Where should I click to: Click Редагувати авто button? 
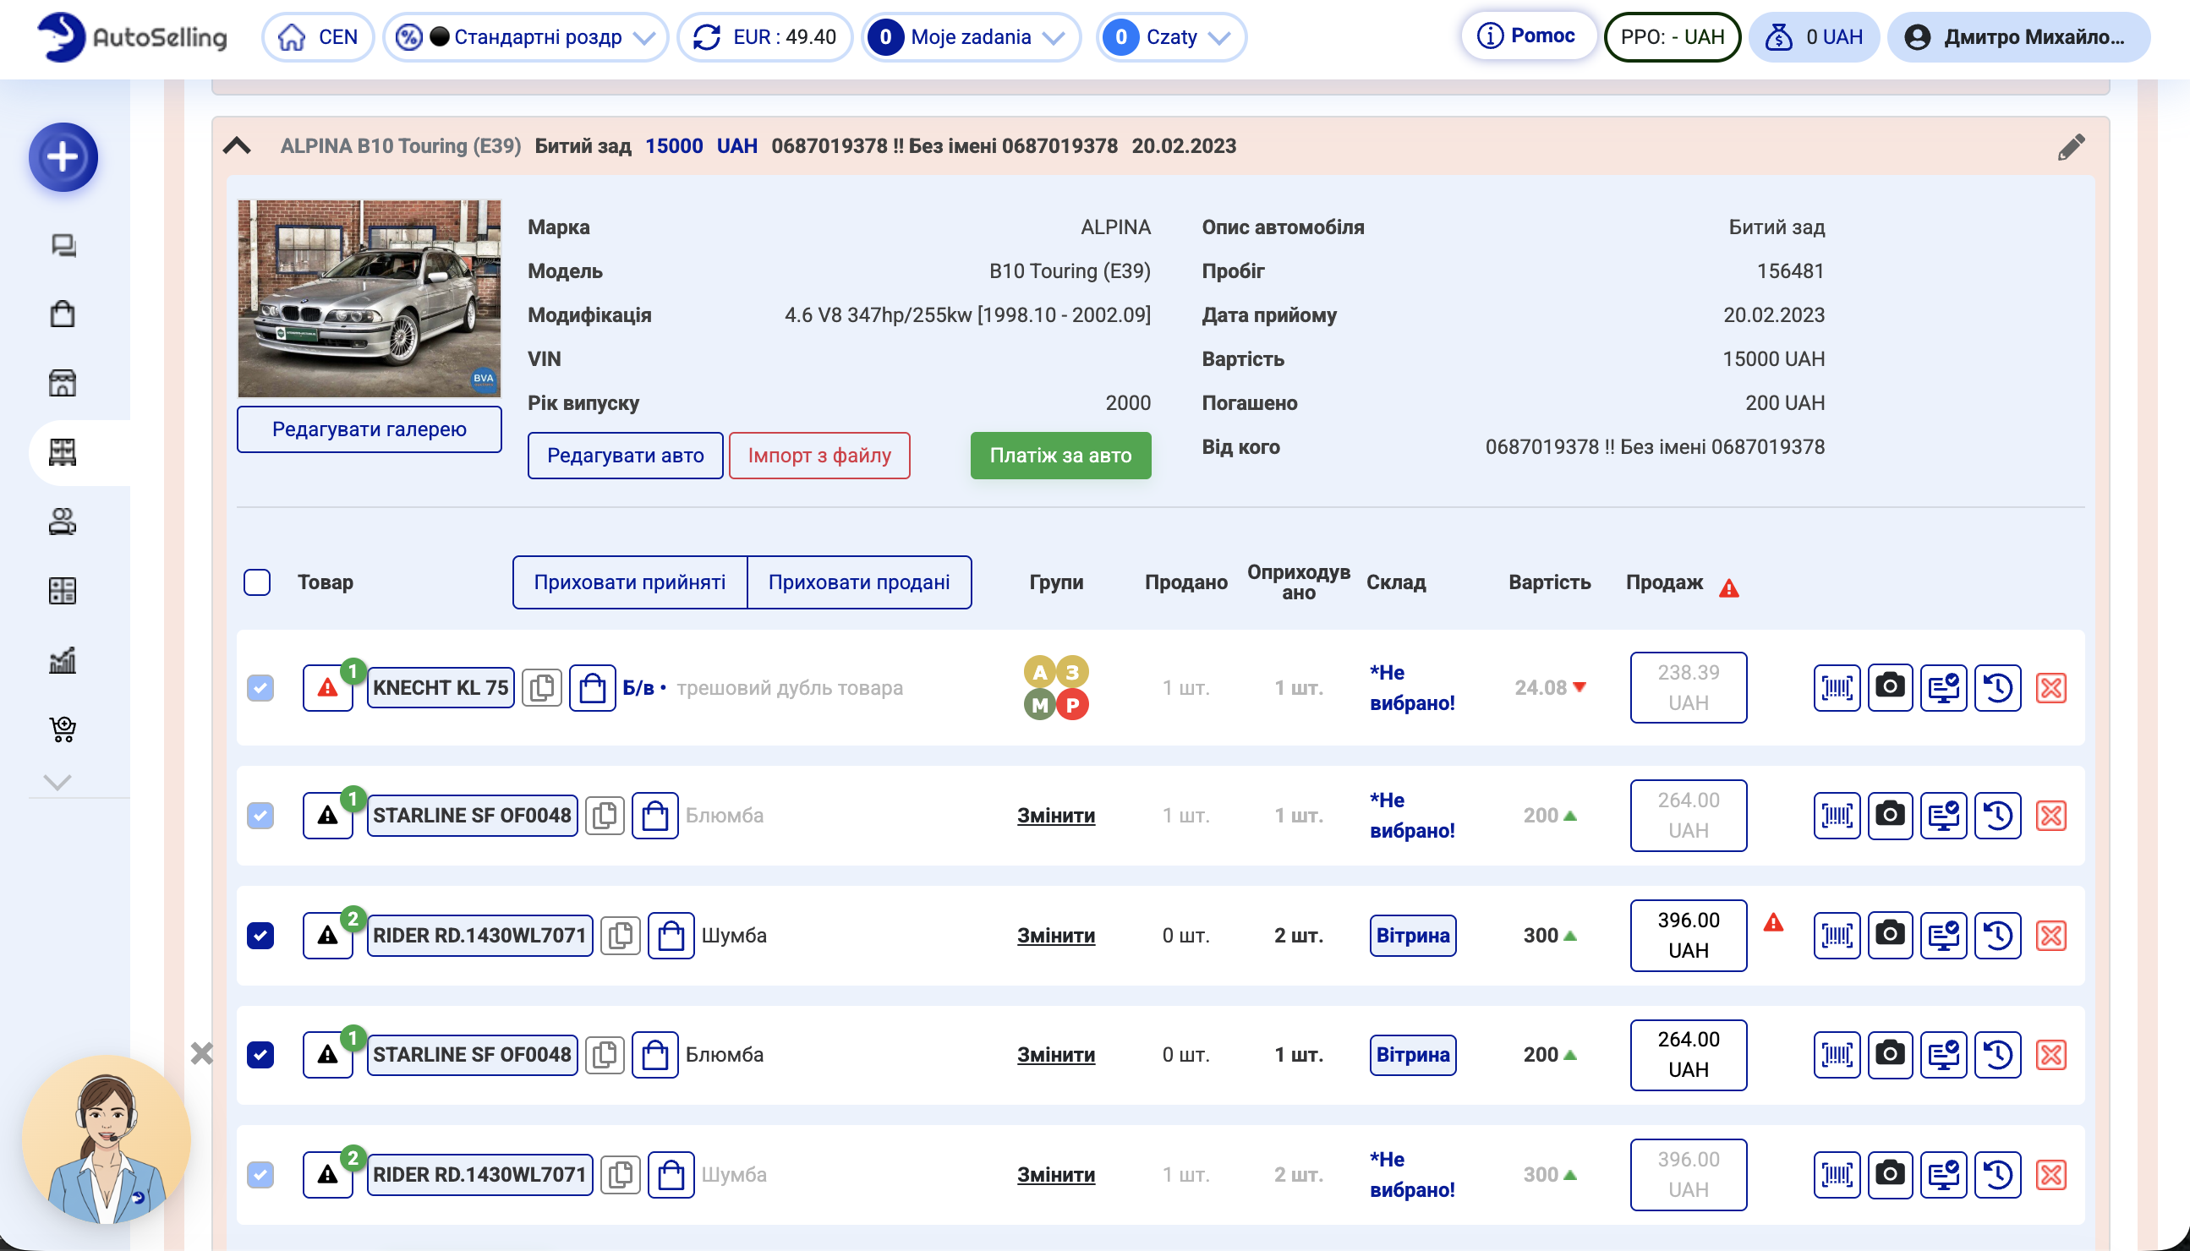click(625, 456)
